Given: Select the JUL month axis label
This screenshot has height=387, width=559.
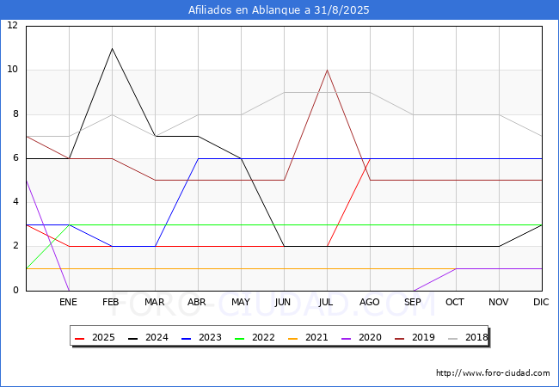Looking at the screenshot, I should coord(326,302).
